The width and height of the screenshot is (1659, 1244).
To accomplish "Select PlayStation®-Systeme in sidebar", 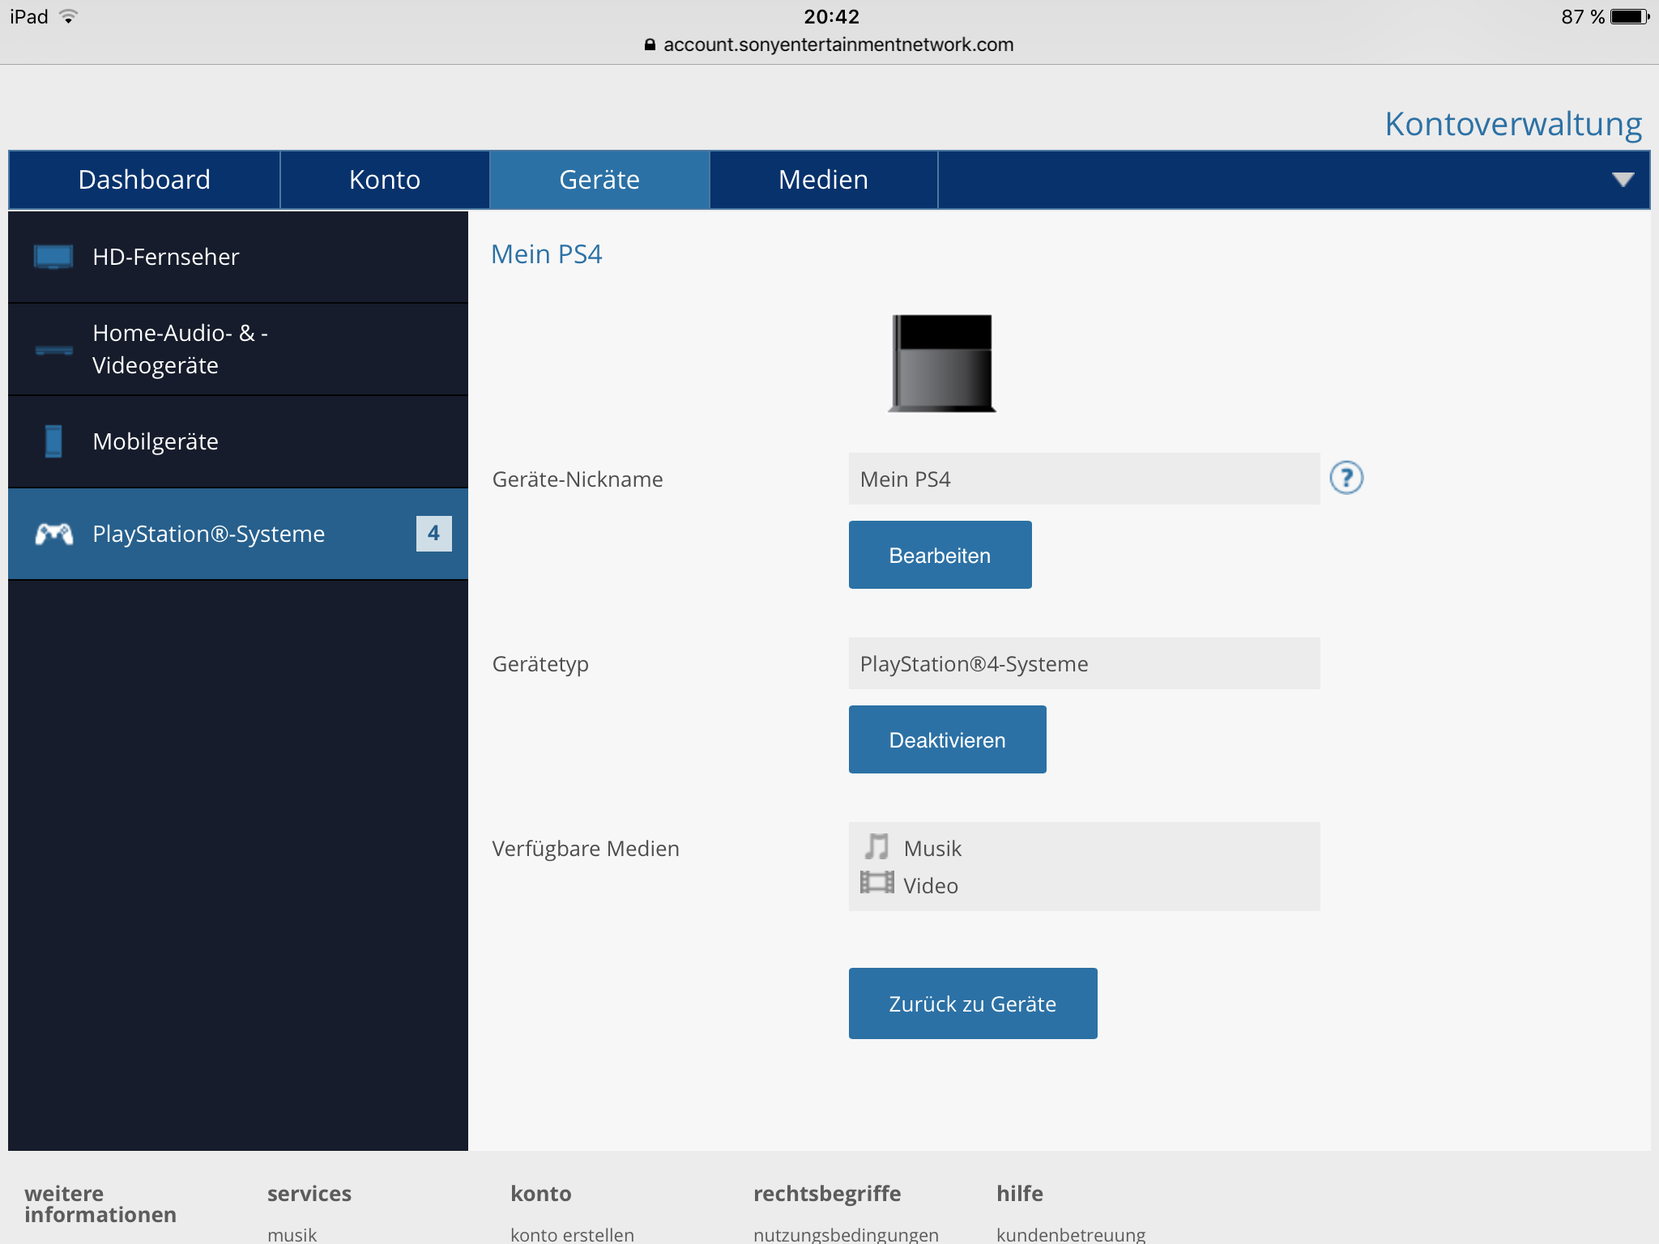I will [238, 534].
